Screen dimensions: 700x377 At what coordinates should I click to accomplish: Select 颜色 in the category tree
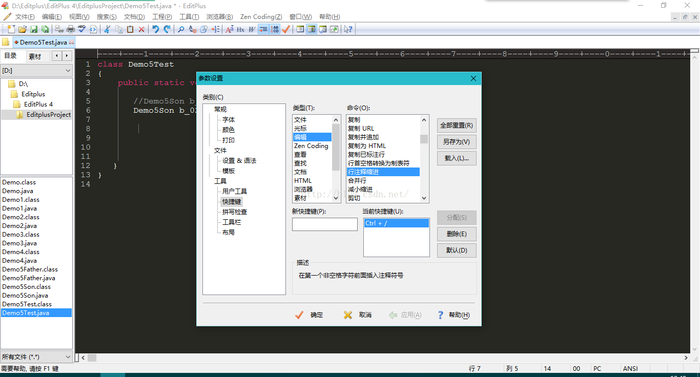229,130
